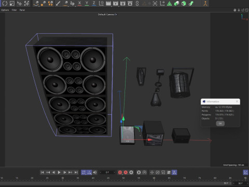The height and width of the screenshot is (187, 249).
Task: Click the lavender timeline icon at far right
Action: pos(245,172)
